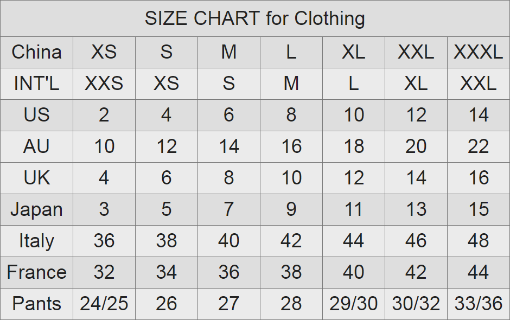Image resolution: width=510 pixels, height=320 pixels.
Task: Click the 29/30 pants size cell
Action: pos(353,304)
